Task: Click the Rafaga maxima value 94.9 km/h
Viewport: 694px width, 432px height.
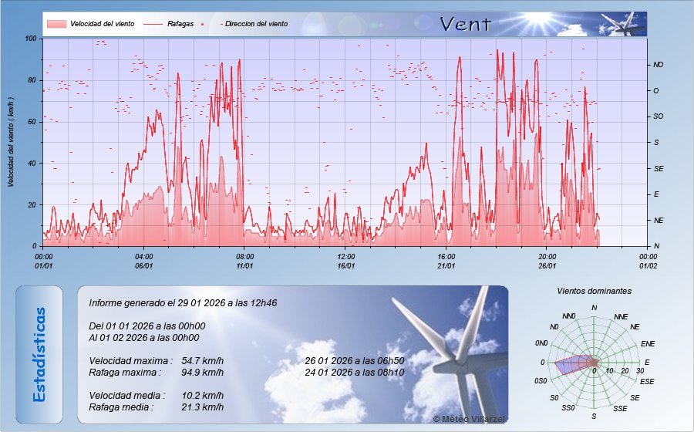Action: 202,373
